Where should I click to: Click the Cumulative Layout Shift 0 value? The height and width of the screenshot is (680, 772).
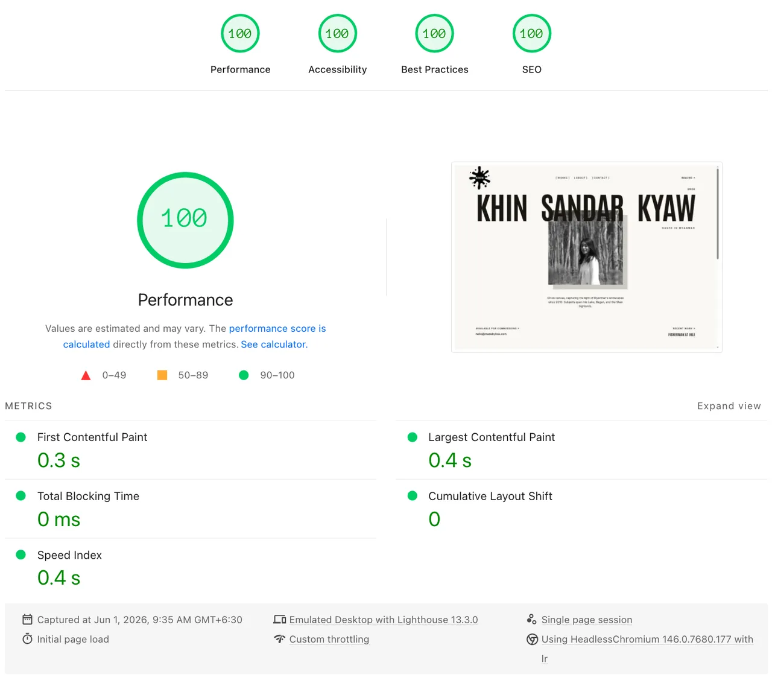[434, 520]
